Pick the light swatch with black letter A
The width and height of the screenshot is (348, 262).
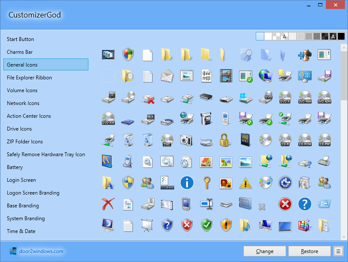[x=284, y=36]
